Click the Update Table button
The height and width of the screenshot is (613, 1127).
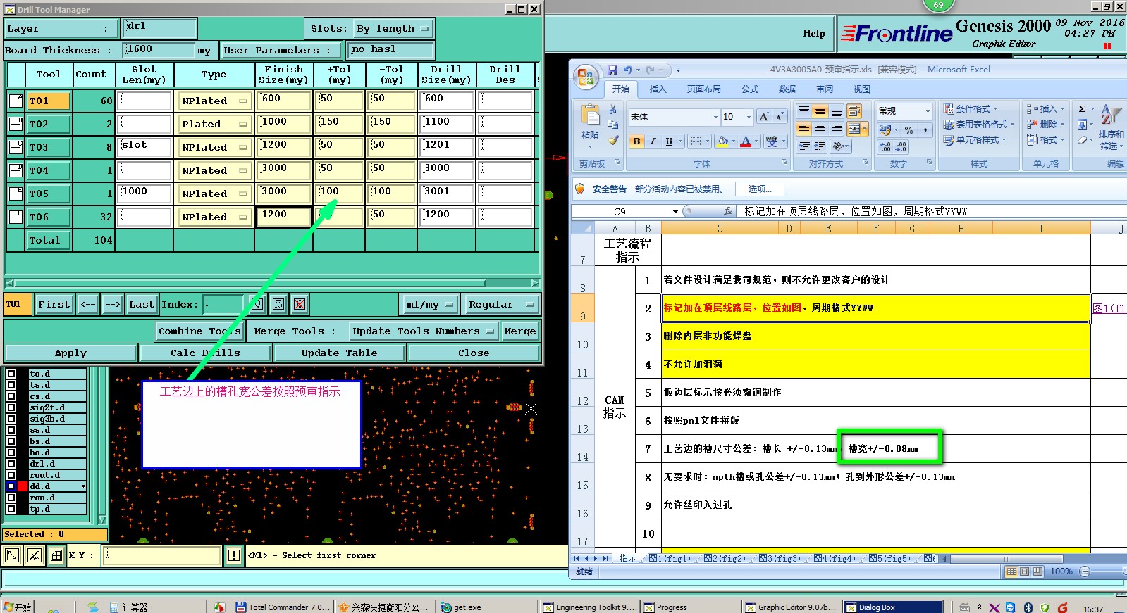tap(339, 353)
